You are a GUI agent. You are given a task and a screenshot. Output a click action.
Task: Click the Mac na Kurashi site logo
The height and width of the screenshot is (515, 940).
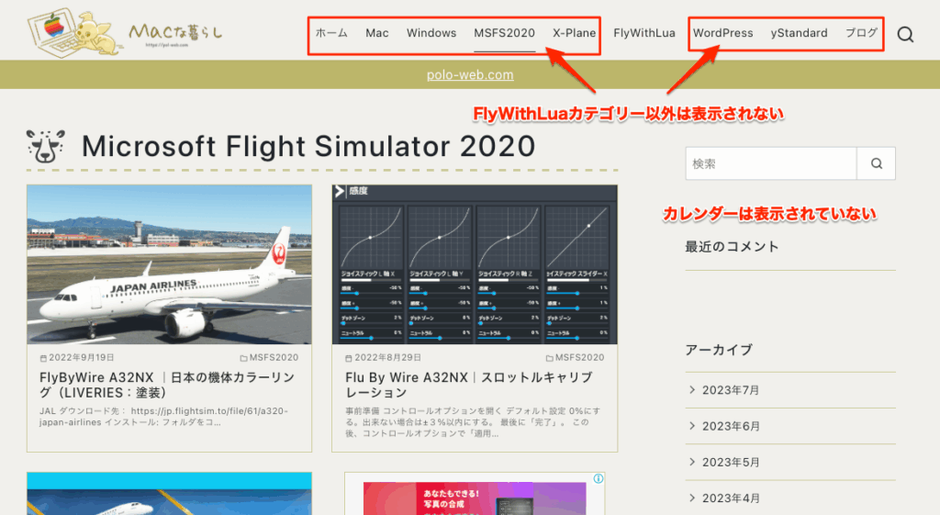click(x=125, y=33)
